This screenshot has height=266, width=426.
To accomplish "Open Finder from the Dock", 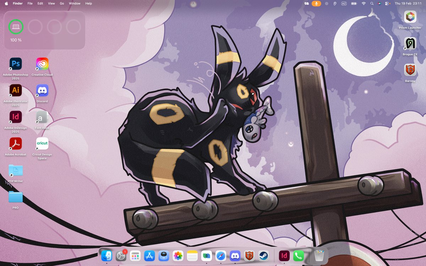I will tap(107, 256).
